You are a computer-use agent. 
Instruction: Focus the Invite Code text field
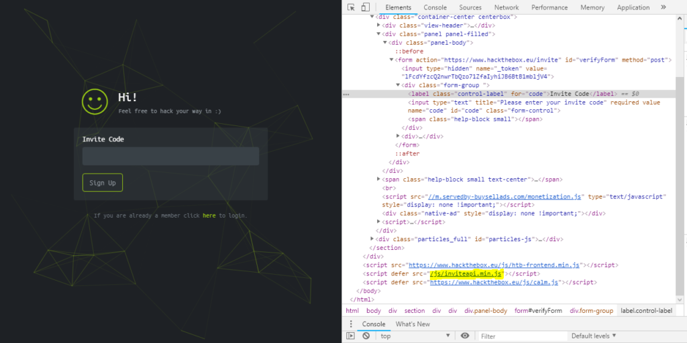(170, 156)
